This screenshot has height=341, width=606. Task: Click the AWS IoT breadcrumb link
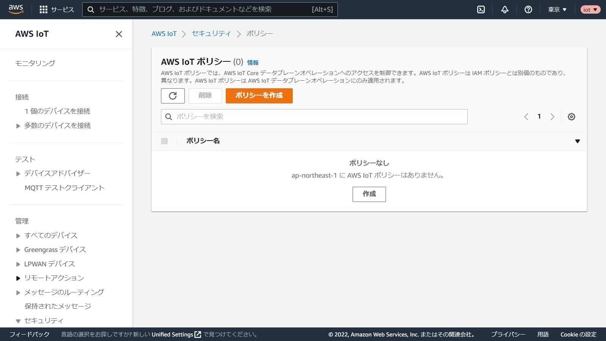pyautogui.click(x=164, y=34)
